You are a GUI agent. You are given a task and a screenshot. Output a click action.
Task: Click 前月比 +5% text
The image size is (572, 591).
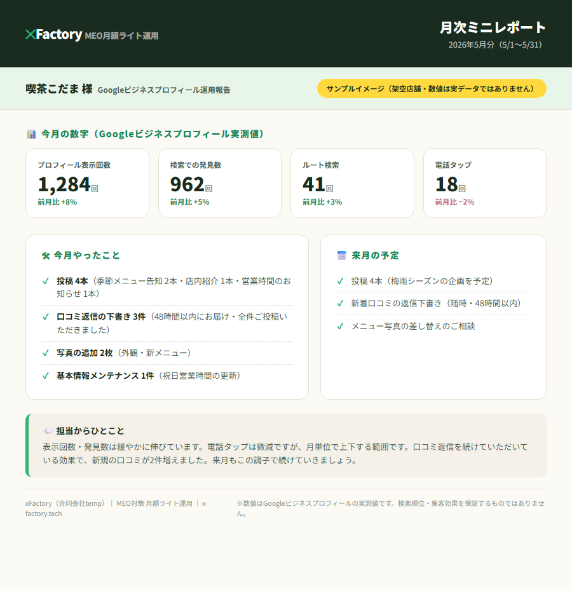click(189, 202)
